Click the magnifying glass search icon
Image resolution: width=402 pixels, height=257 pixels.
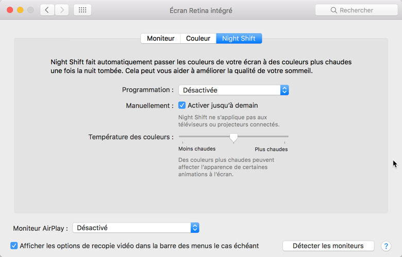(x=333, y=10)
